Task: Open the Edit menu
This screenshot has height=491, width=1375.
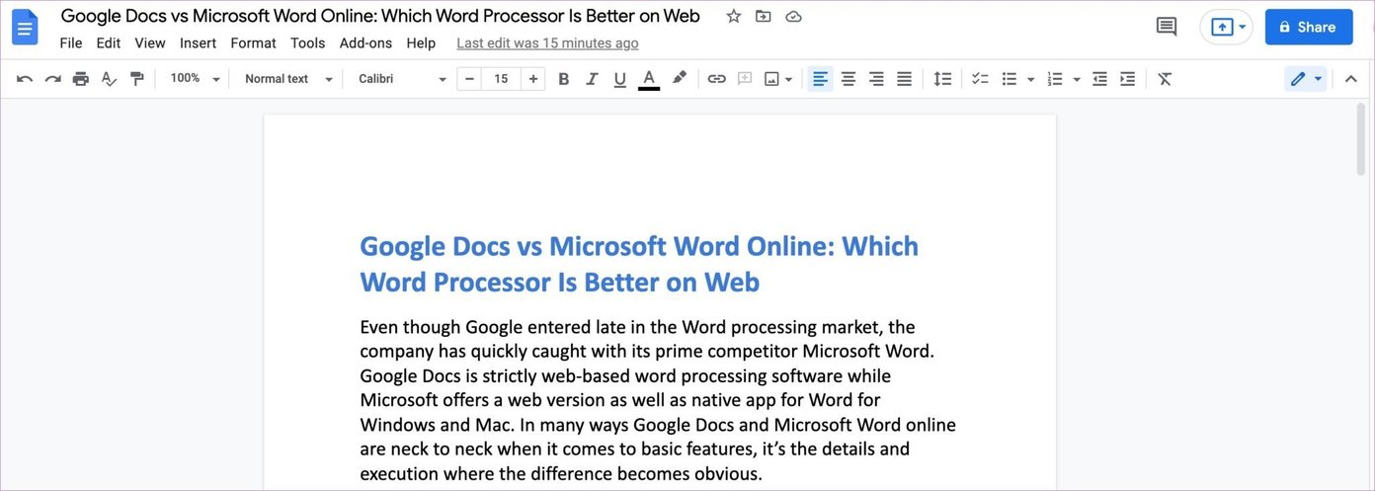Action: pyautogui.click(x=109, y=42)
